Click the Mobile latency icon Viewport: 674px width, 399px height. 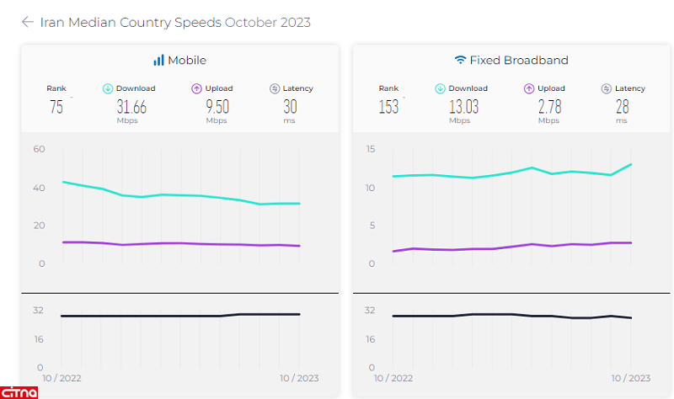pyautogui.click(x=274, y=88)
